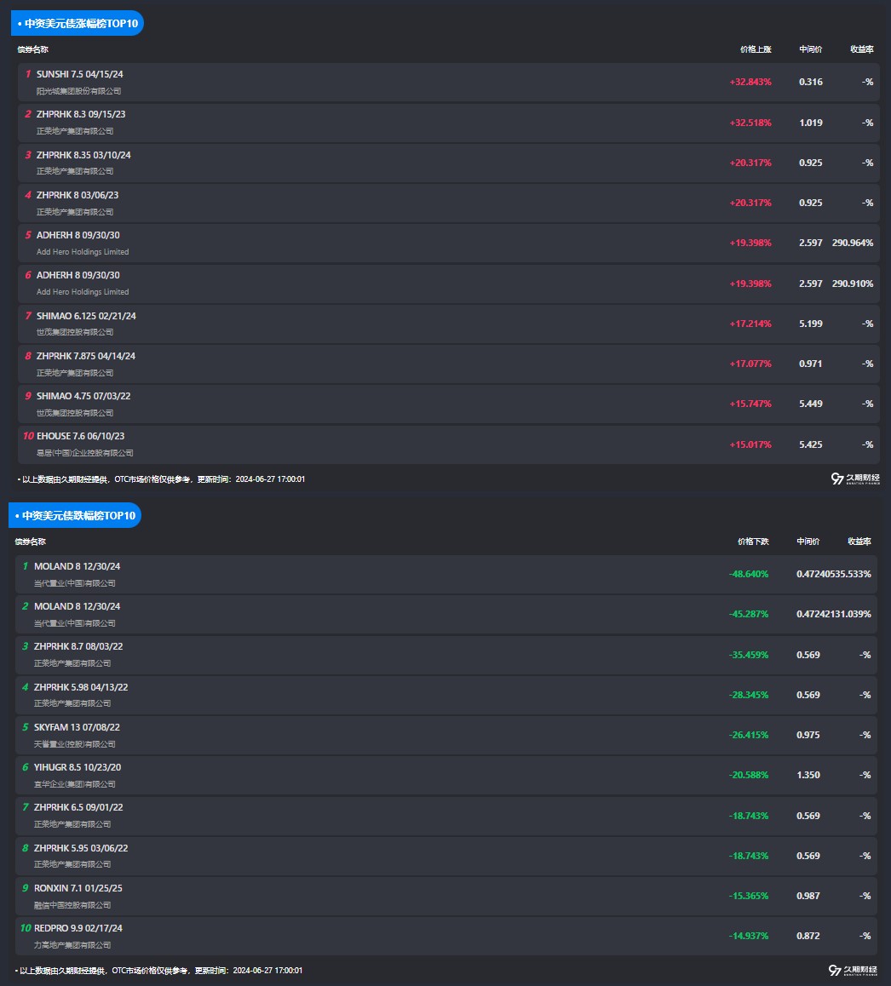Open bond ZHPRHK 8.7 08/03/22
The width and height of the screenshot is (891, 986).
pos(78,646)
